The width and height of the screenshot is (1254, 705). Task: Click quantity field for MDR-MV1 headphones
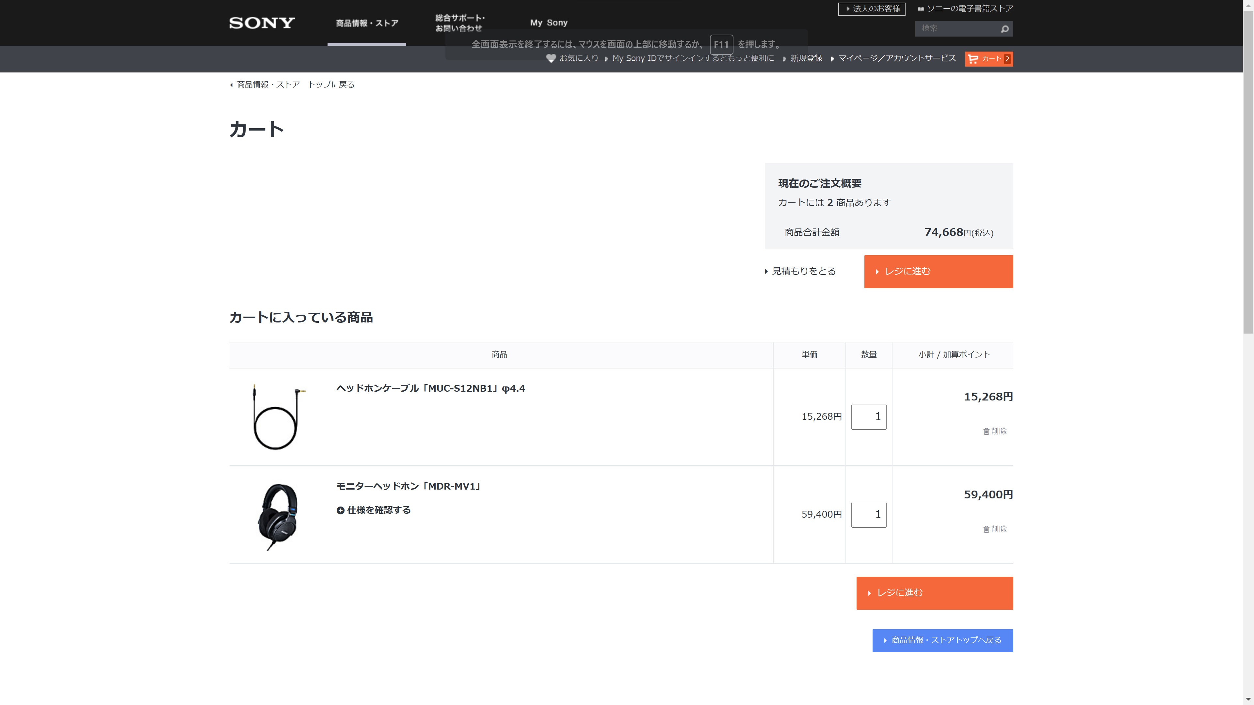click(x=868, y=515)
